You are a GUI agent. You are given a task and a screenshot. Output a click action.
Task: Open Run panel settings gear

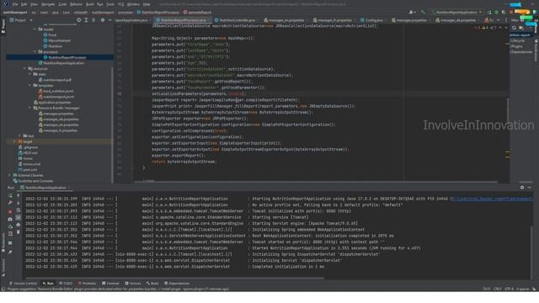[x=522, y=188]
